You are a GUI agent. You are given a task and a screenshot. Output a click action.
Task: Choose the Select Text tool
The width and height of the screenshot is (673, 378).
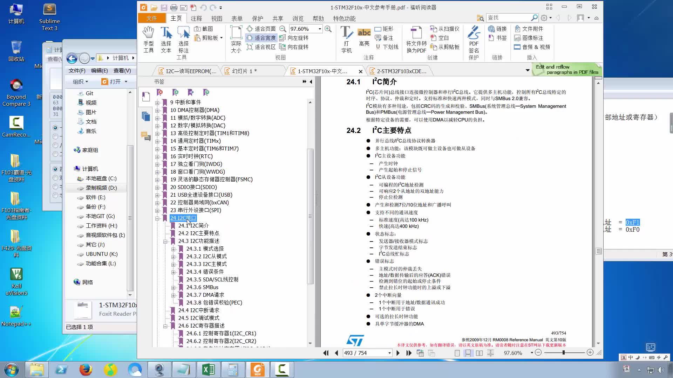click(166, 39)
